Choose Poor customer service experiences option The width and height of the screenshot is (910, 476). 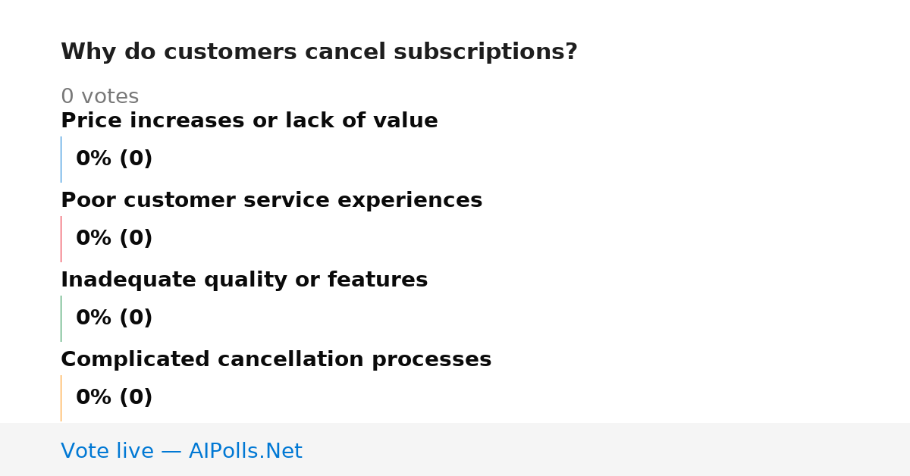[x=271, y=201]
